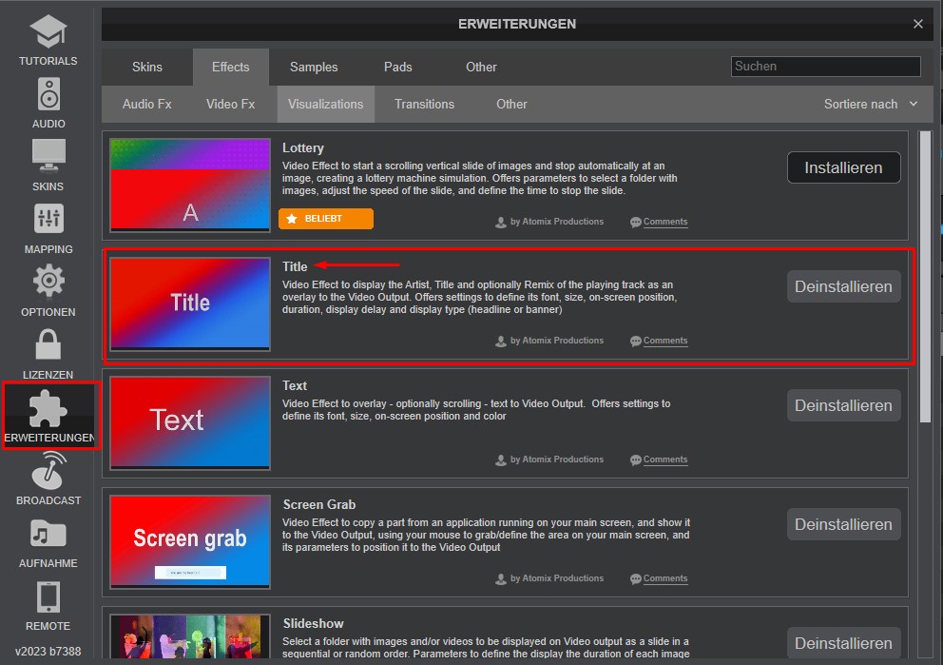Click the Screen Grab thumbnail
Image resolution: width=943 pixels, height=665 pixels.
tap(190, 539)
